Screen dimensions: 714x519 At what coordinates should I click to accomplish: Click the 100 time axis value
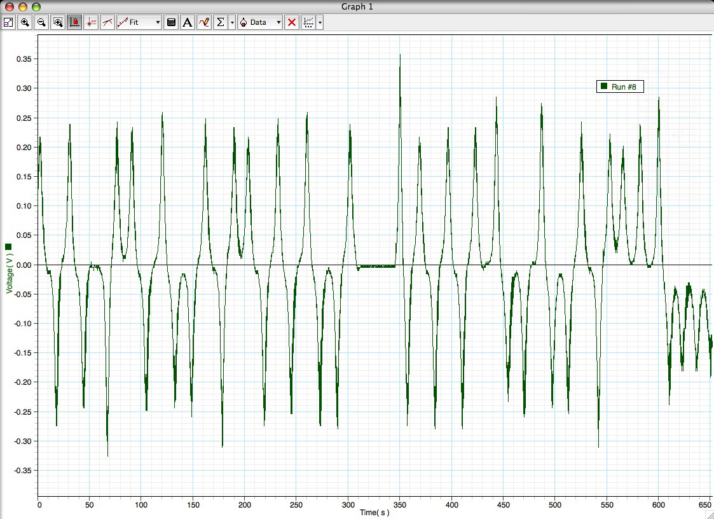pos(141,505)
